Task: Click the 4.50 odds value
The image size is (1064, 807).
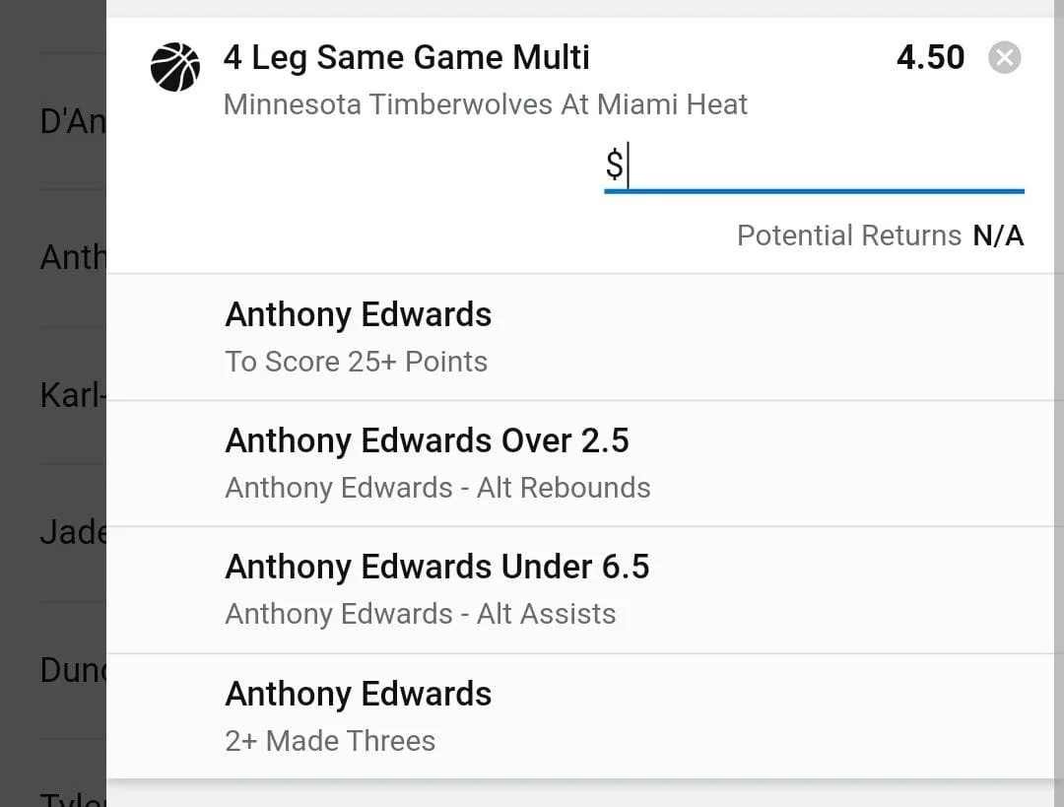Action: click(930, 57)
